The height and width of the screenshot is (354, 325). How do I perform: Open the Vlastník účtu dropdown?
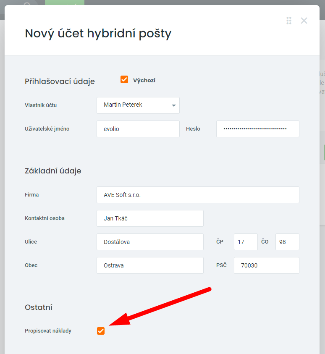coord(138,105)
